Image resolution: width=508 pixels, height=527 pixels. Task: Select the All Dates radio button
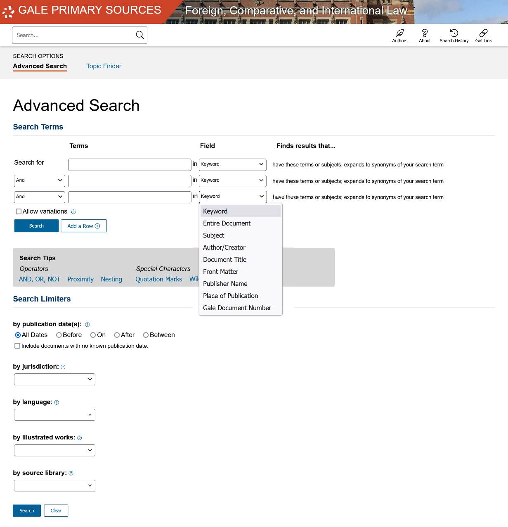coord(18,335)
